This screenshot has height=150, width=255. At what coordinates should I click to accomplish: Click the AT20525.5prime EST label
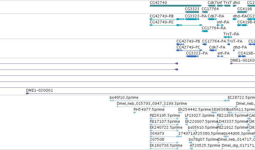(205, 146)
